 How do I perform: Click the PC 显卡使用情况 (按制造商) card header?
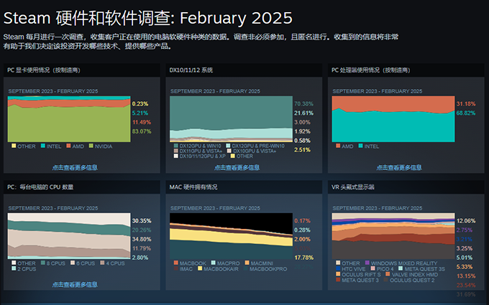tap(82, 70)
